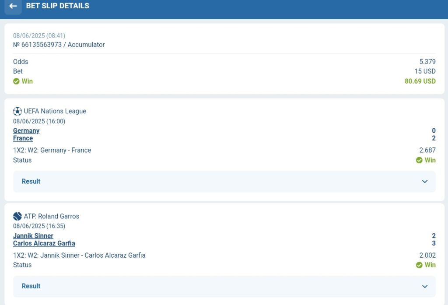Viewport: 448px width, 305px height.
Task: Open the Germany team link
Action: 26,131
